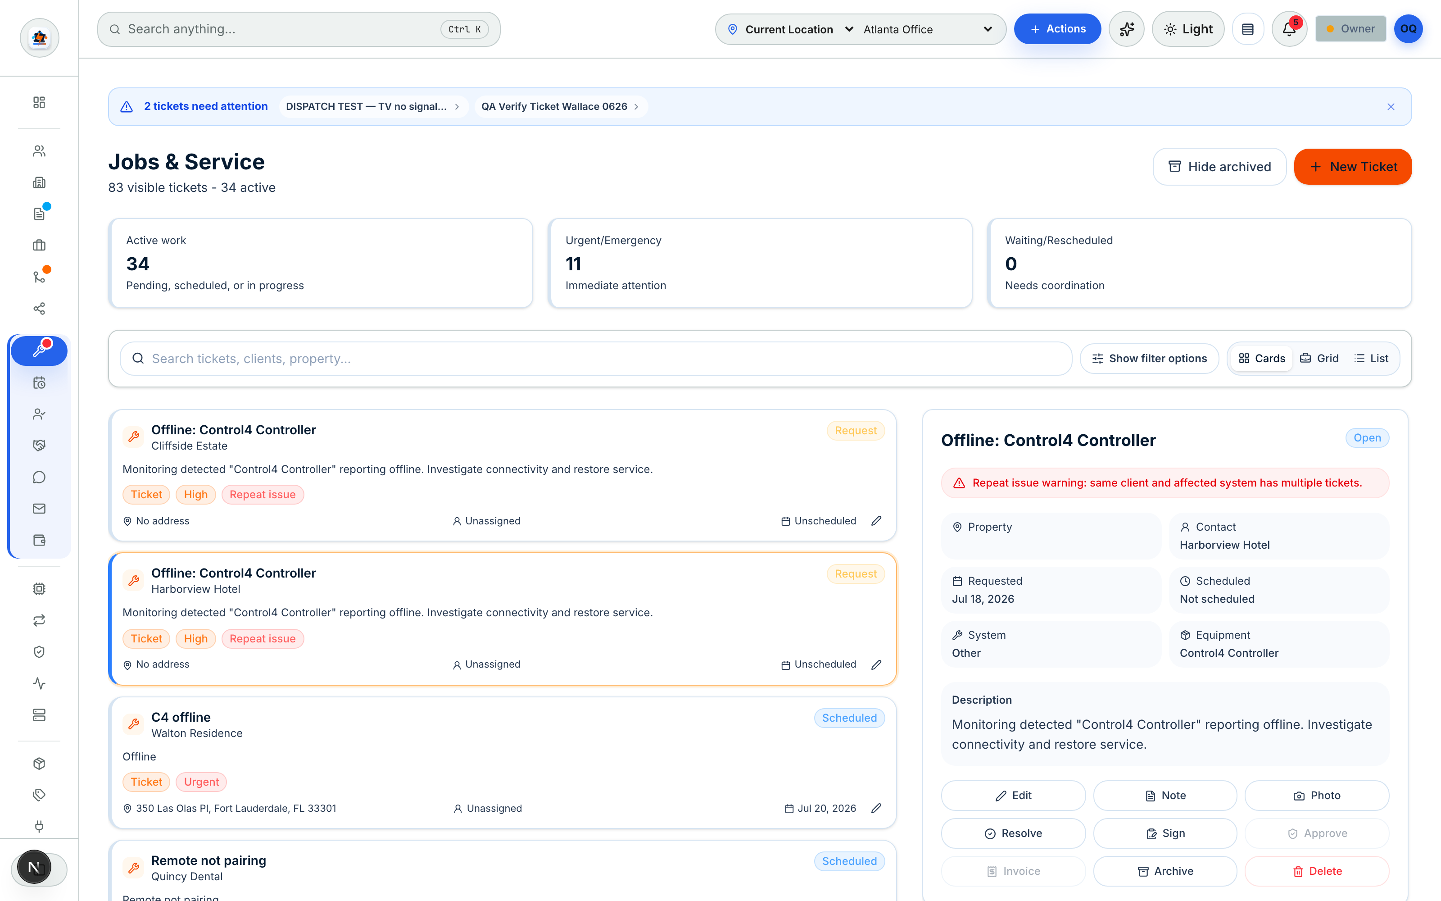1441x901 pixels.
Task: Open the building/properties sidebar icon
Action: (39, 182)
